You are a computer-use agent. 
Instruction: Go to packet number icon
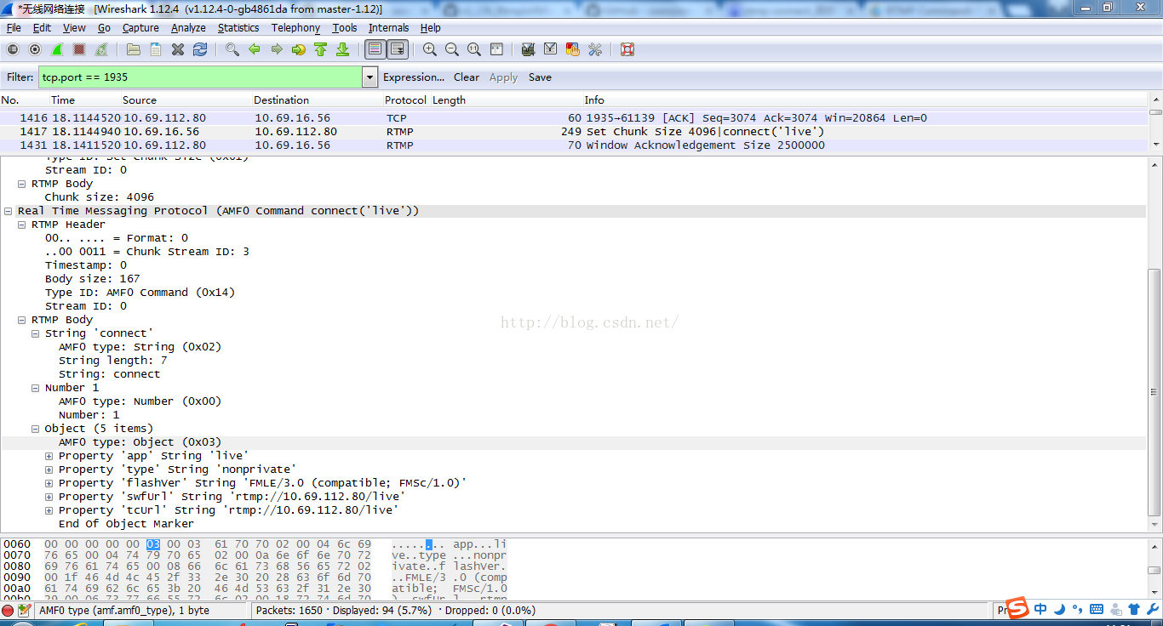point(298,49)
